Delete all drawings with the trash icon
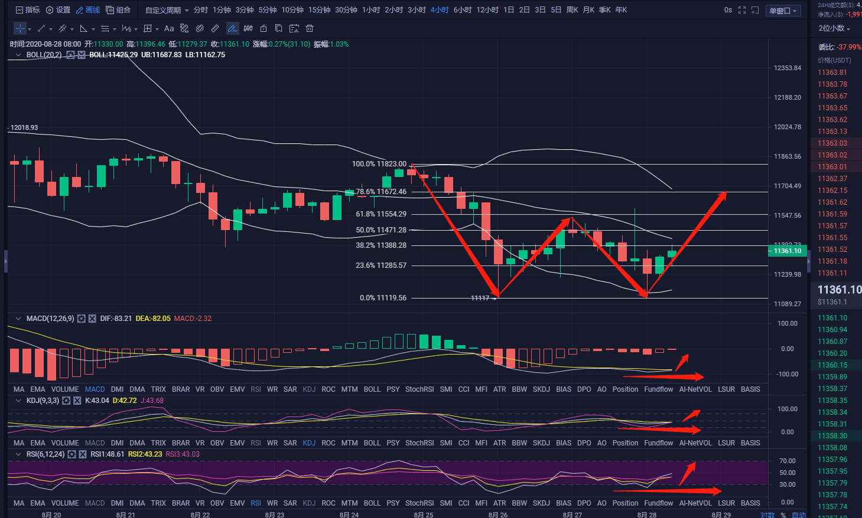This screenshot has height=518, width=862. coord(310,28)
